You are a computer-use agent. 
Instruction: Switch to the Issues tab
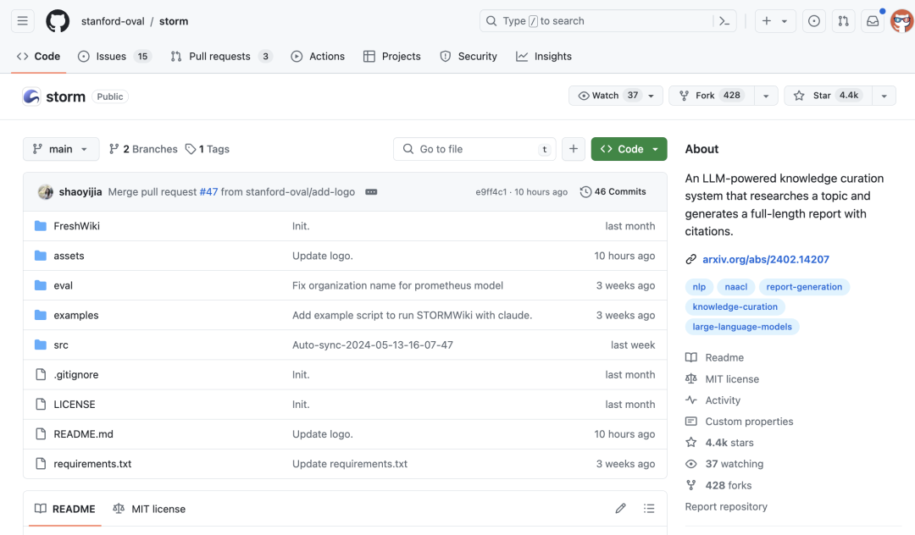115,57
